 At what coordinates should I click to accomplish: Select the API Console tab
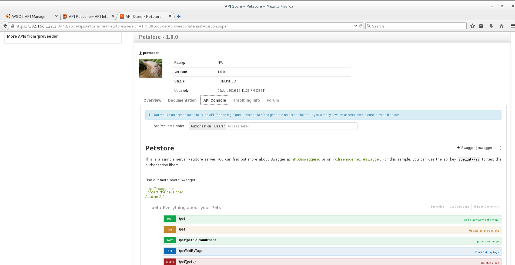point(215,100)
